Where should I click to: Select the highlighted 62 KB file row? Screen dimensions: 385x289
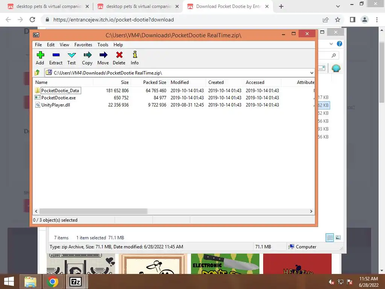pyautogui.click(x=324, y=105)
